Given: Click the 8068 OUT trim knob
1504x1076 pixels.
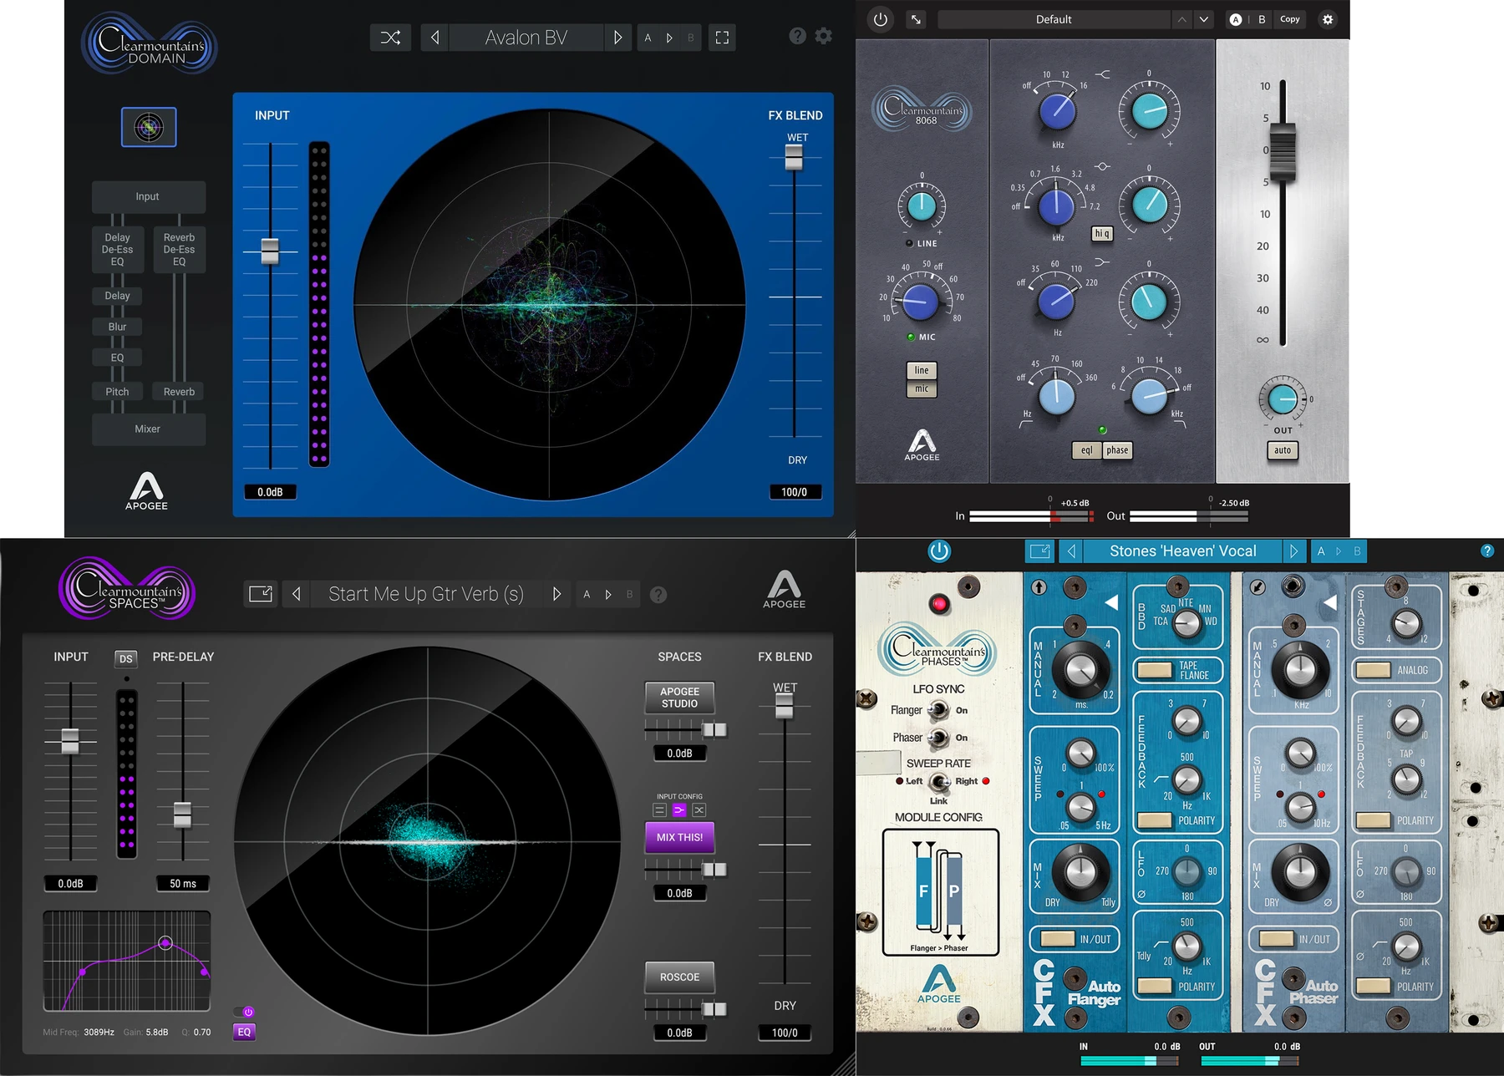Looking at the screenshot, I should tap(1283, 399).
